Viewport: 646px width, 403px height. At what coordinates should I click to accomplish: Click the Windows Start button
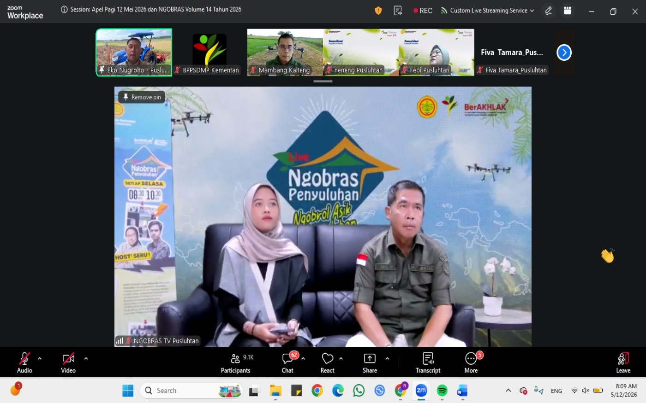click(128, 391)
